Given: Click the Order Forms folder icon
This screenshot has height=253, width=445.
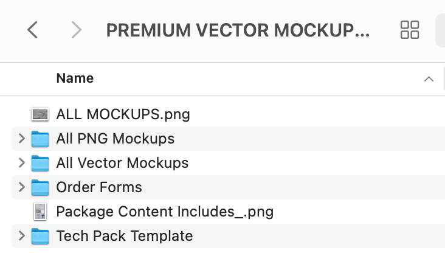Looking at the screenshot, I should 40,187.
